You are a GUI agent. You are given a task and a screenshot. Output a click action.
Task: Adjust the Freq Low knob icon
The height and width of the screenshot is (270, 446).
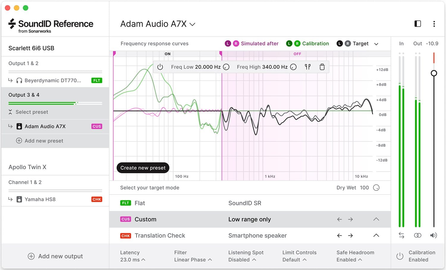click(226, 67)
